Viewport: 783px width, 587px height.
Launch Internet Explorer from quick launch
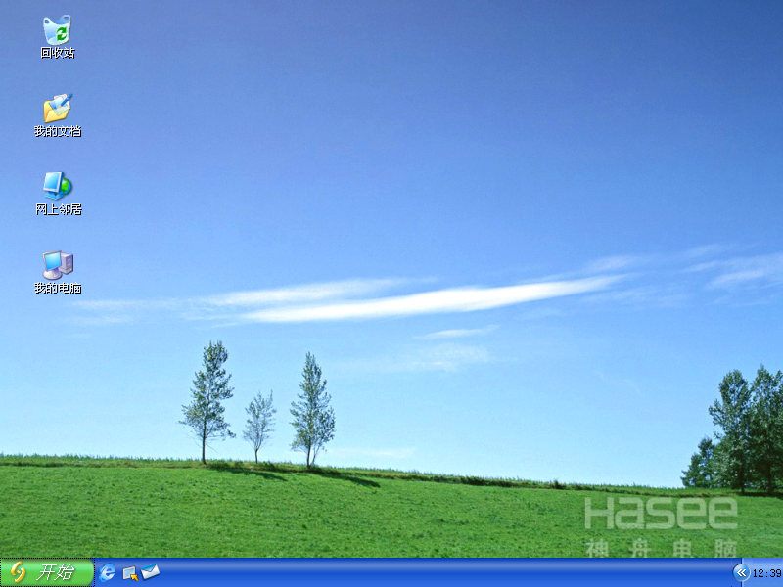[107, 572]
